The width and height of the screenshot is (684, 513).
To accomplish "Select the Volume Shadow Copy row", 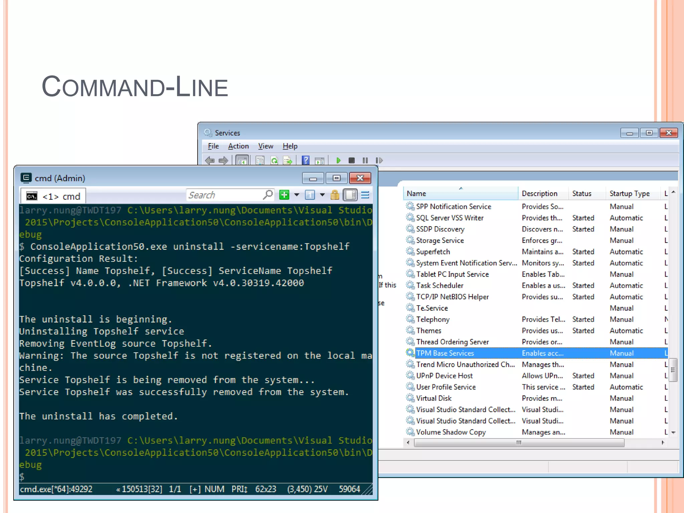I will tap(536, 432).
